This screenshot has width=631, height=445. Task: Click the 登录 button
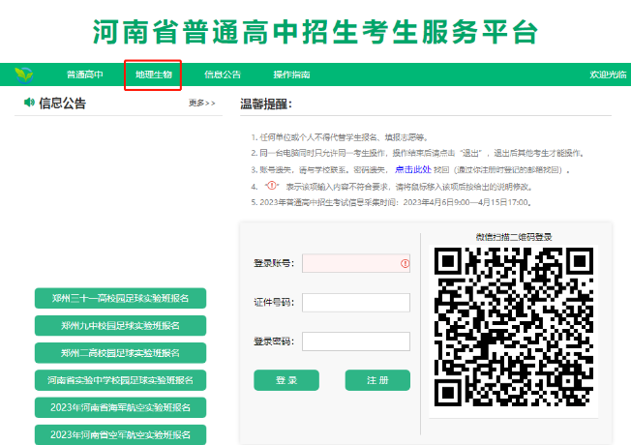coord(286,380)
